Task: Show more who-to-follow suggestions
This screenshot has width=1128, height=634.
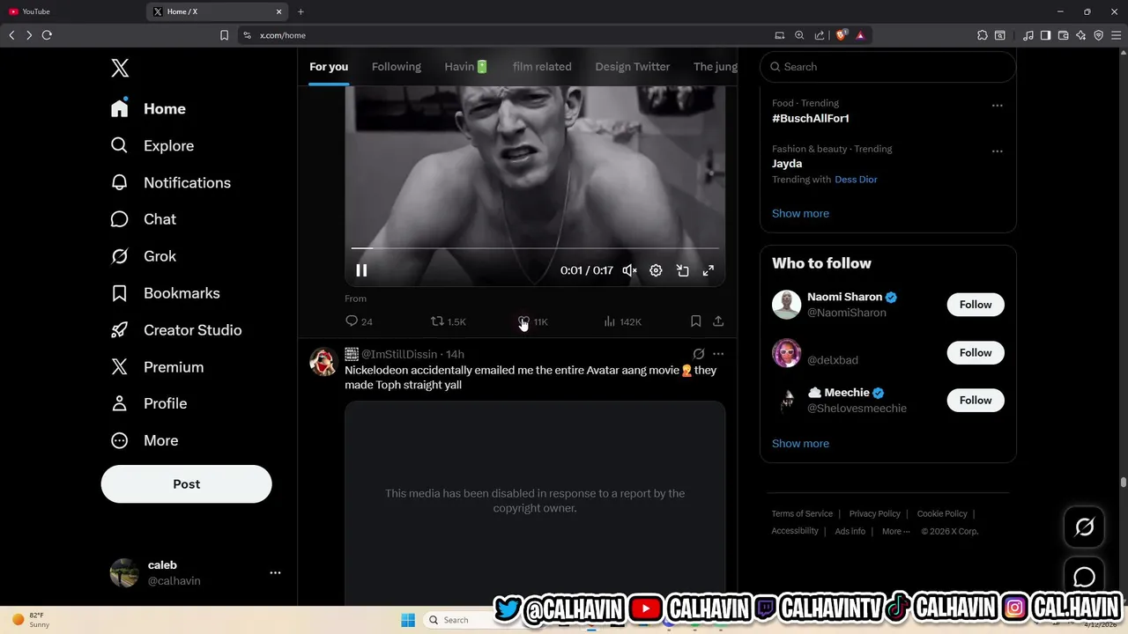Action: tap(800, 444)
